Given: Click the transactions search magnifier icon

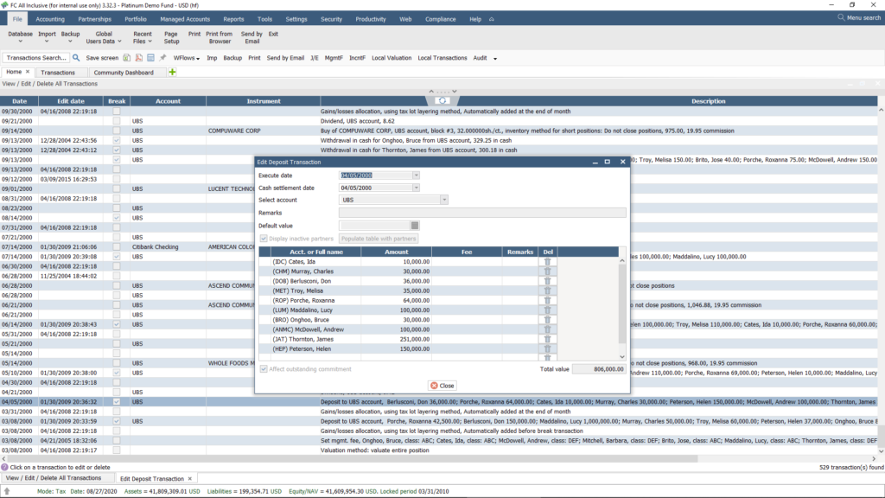Looking at the screenshot, I should click(x=76, y=58).
